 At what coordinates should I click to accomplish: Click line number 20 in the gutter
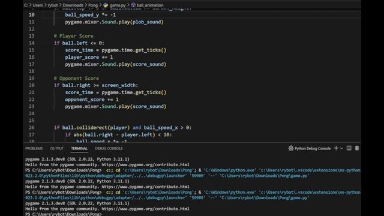click(32, 85)
